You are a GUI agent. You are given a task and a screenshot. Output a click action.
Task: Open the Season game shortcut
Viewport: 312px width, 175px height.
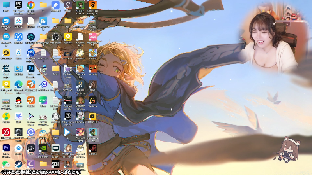68,5
